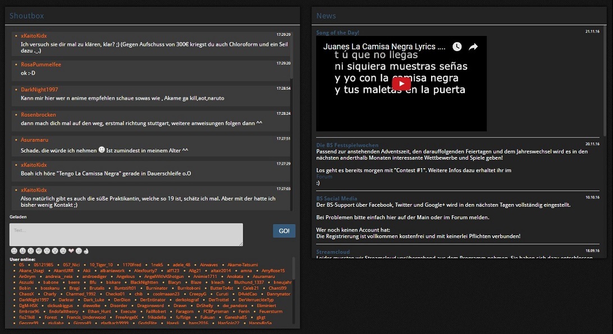The height and width of the screenshot is (334, 613).
Task: Insert the first smiley face emoticon
Action: pyautogui.click(x=14, y=251)
